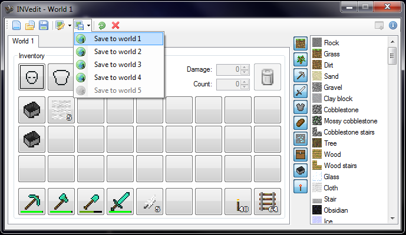The image size is (406, 235).
Task: Show the Armor category with chestplate icon
Action: (301, 107)
